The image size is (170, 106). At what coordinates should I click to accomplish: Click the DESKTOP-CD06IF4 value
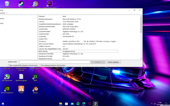(69, 29)
